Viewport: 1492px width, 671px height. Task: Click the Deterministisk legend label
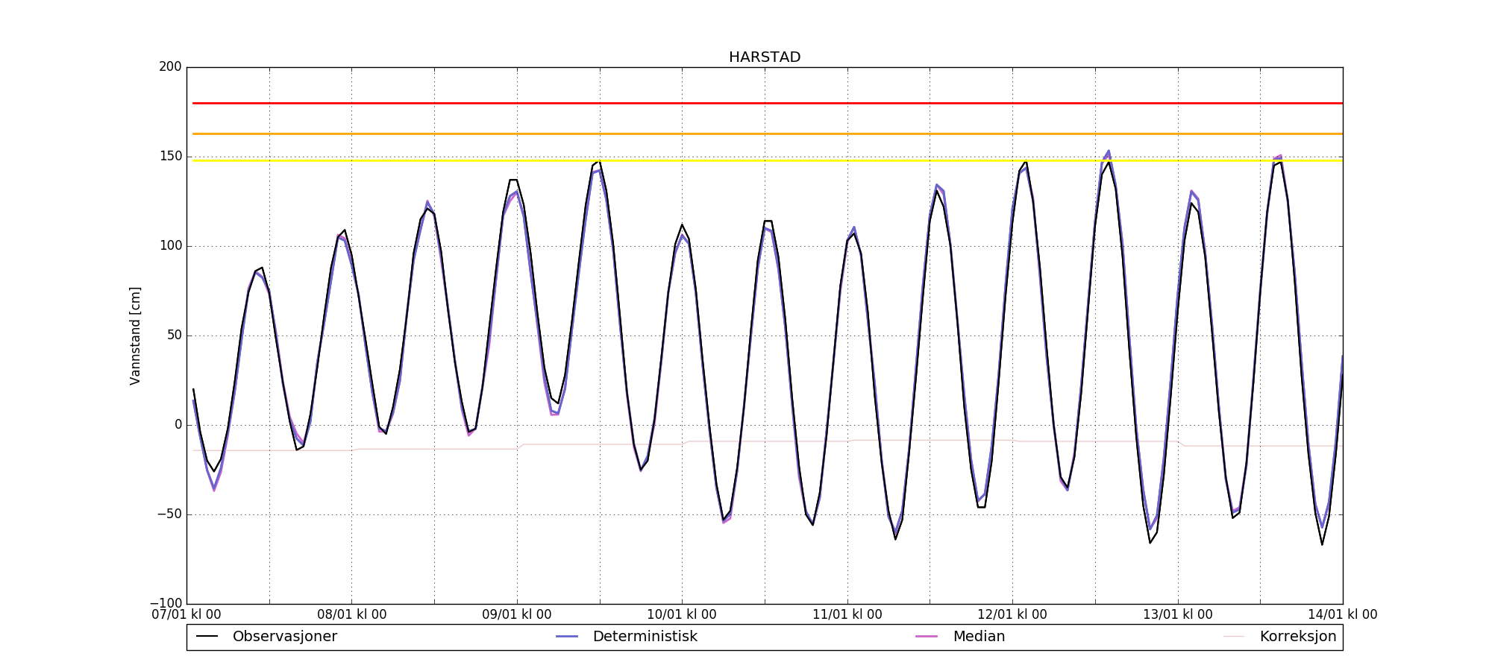pos(645,637)
